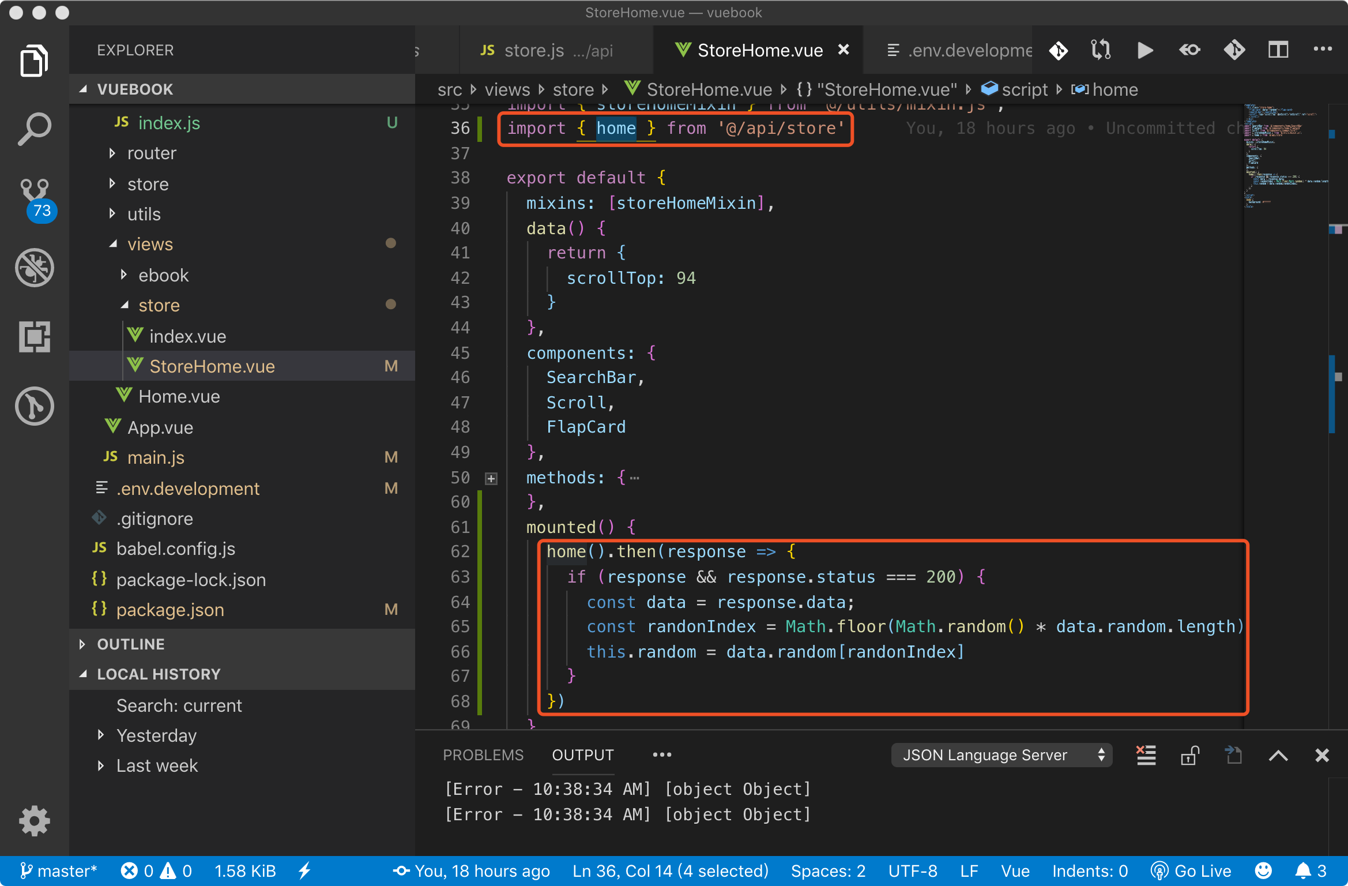Click the Run play icon in editor toolbar
Screen dimensions: 1348x886
(1144, 50)
